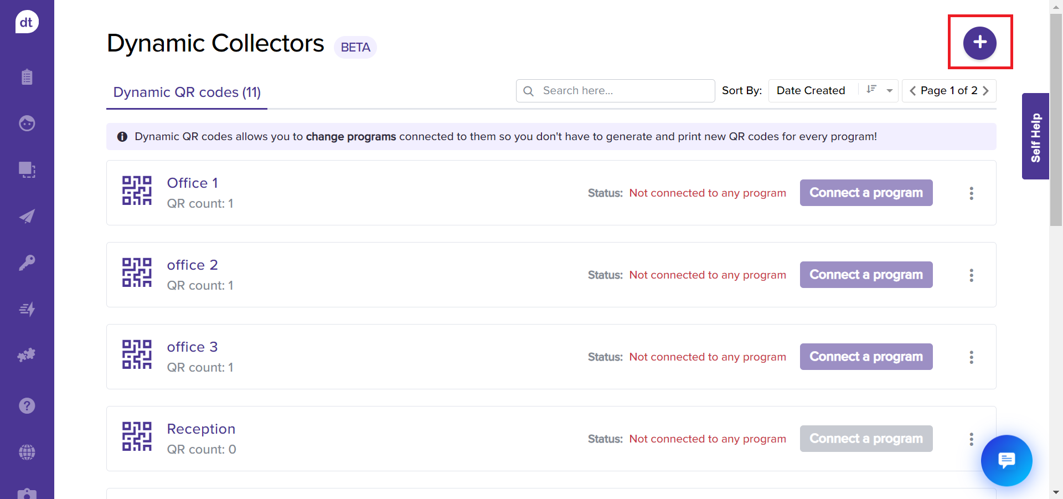Open three-dot menu for office 3
The height and width of the screenshot is (499, 1063).
coord(971,357)
